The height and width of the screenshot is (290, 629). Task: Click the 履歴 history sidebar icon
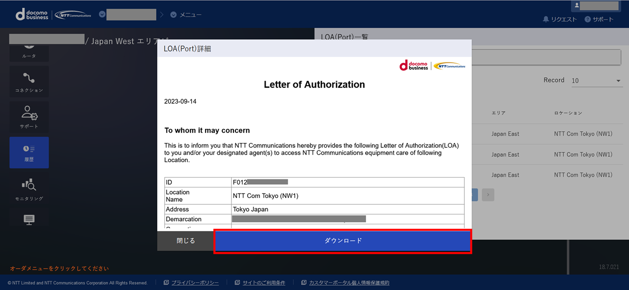click(29, 152)
